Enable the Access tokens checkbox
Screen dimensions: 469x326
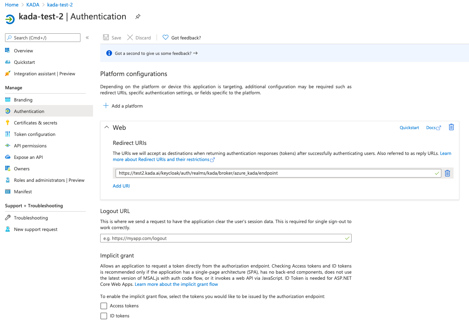click(x=104, y=306)
